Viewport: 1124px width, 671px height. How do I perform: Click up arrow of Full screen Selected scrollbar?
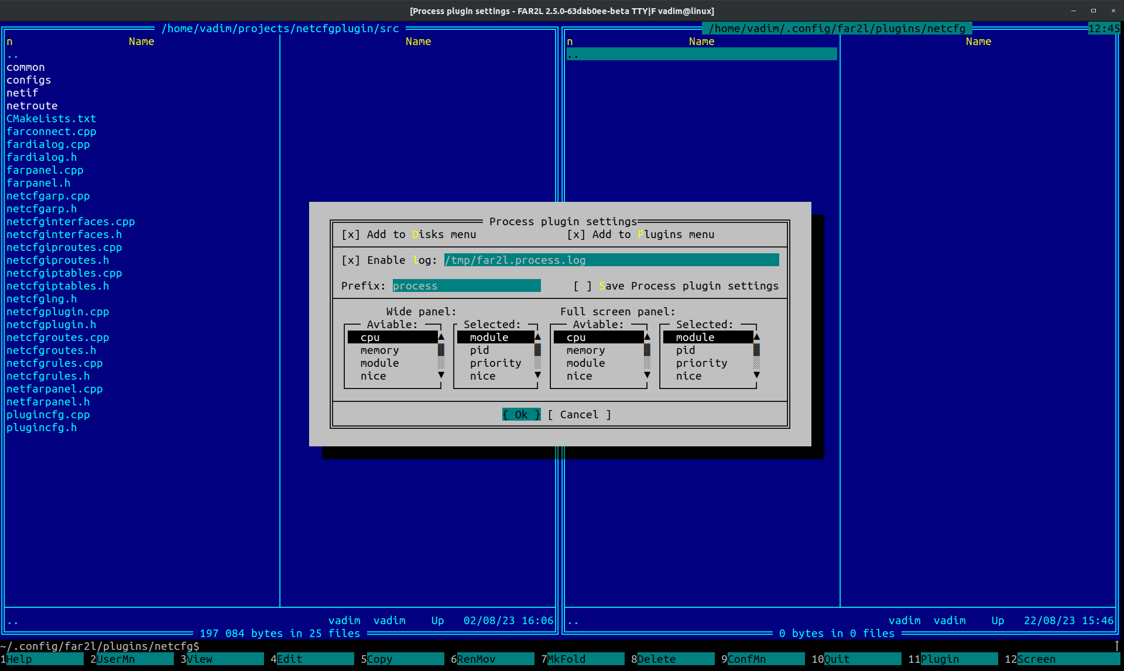[x=756, y=338]
